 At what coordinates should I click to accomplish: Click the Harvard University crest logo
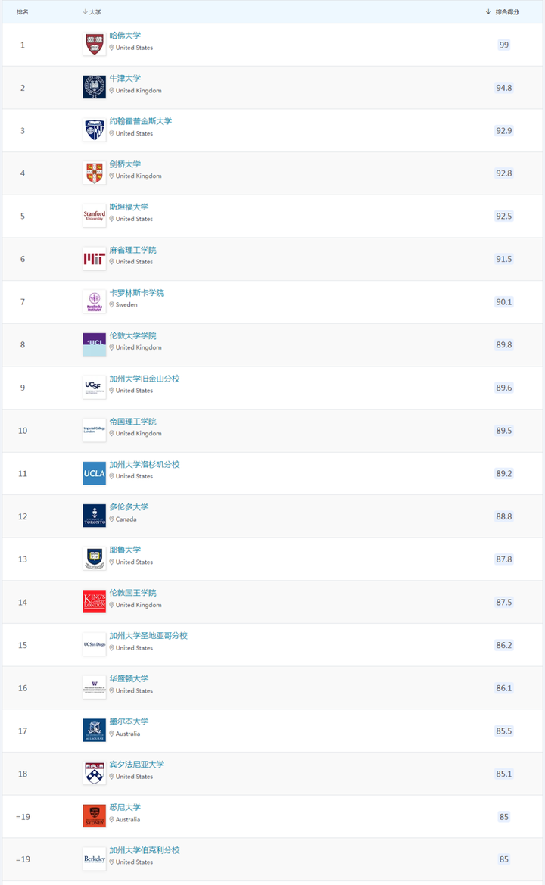pos(94,45)
